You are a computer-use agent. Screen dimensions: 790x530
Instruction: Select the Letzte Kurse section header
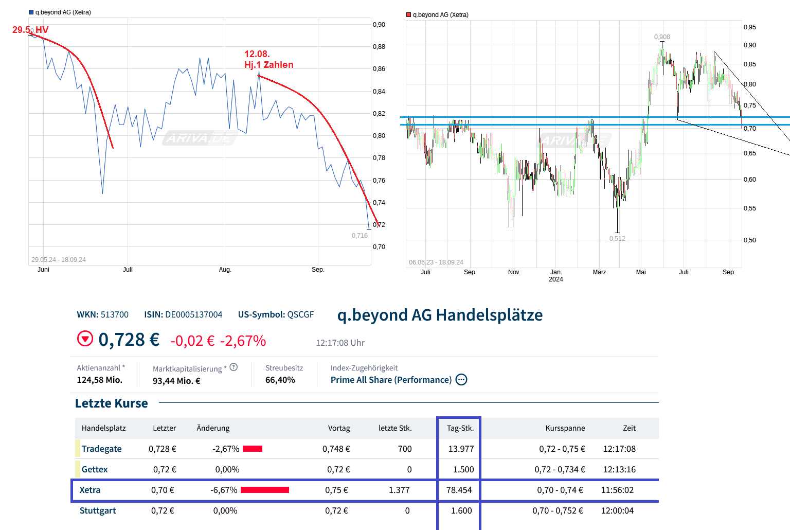[111, 403]
